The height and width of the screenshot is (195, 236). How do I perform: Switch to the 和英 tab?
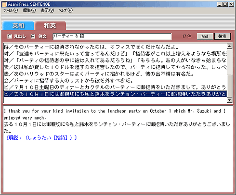50,25
